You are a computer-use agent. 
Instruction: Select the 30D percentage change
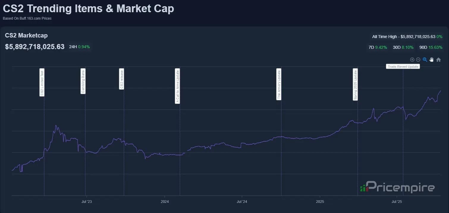tap(403, 47)
